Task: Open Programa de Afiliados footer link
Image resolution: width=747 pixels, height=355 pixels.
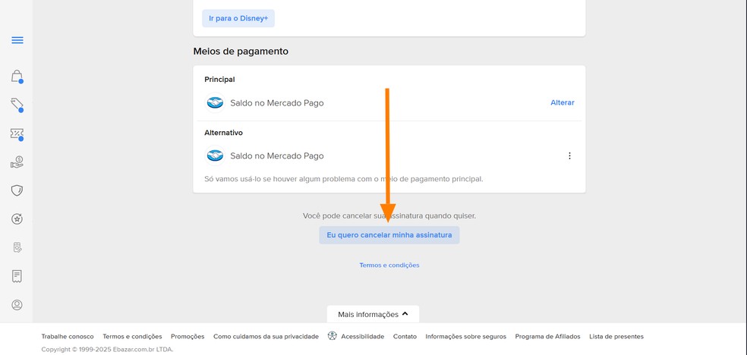Action: coord(547,336)
